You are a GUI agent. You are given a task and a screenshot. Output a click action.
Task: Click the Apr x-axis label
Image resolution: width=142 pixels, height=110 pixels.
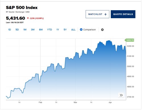[x=110, y=102]
